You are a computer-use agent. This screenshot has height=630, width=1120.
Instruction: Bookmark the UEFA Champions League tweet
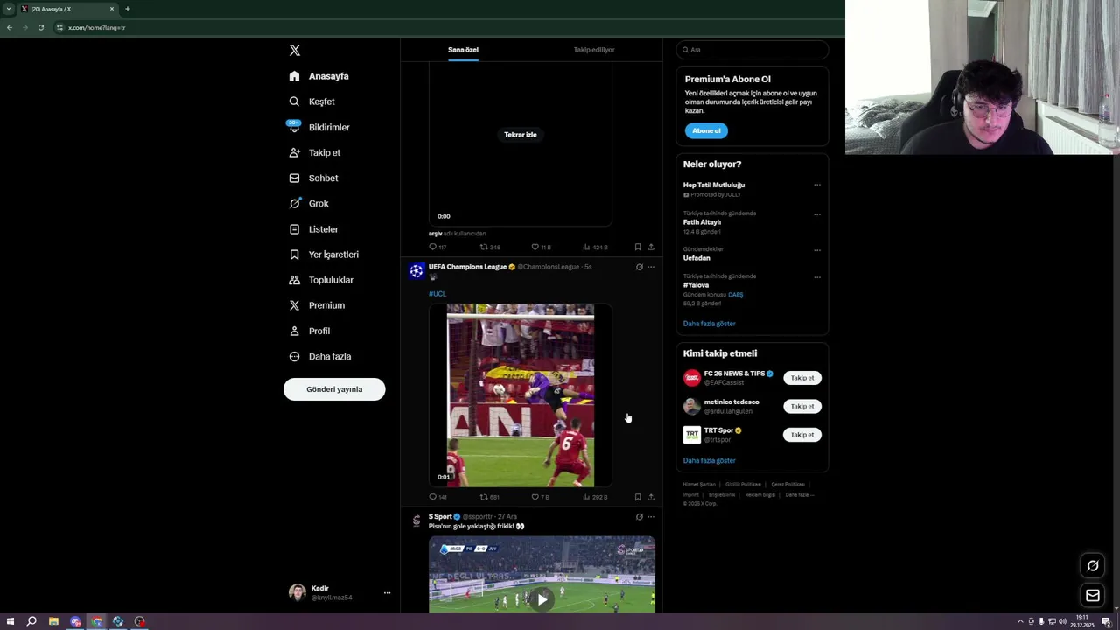(x=638, y=497)
